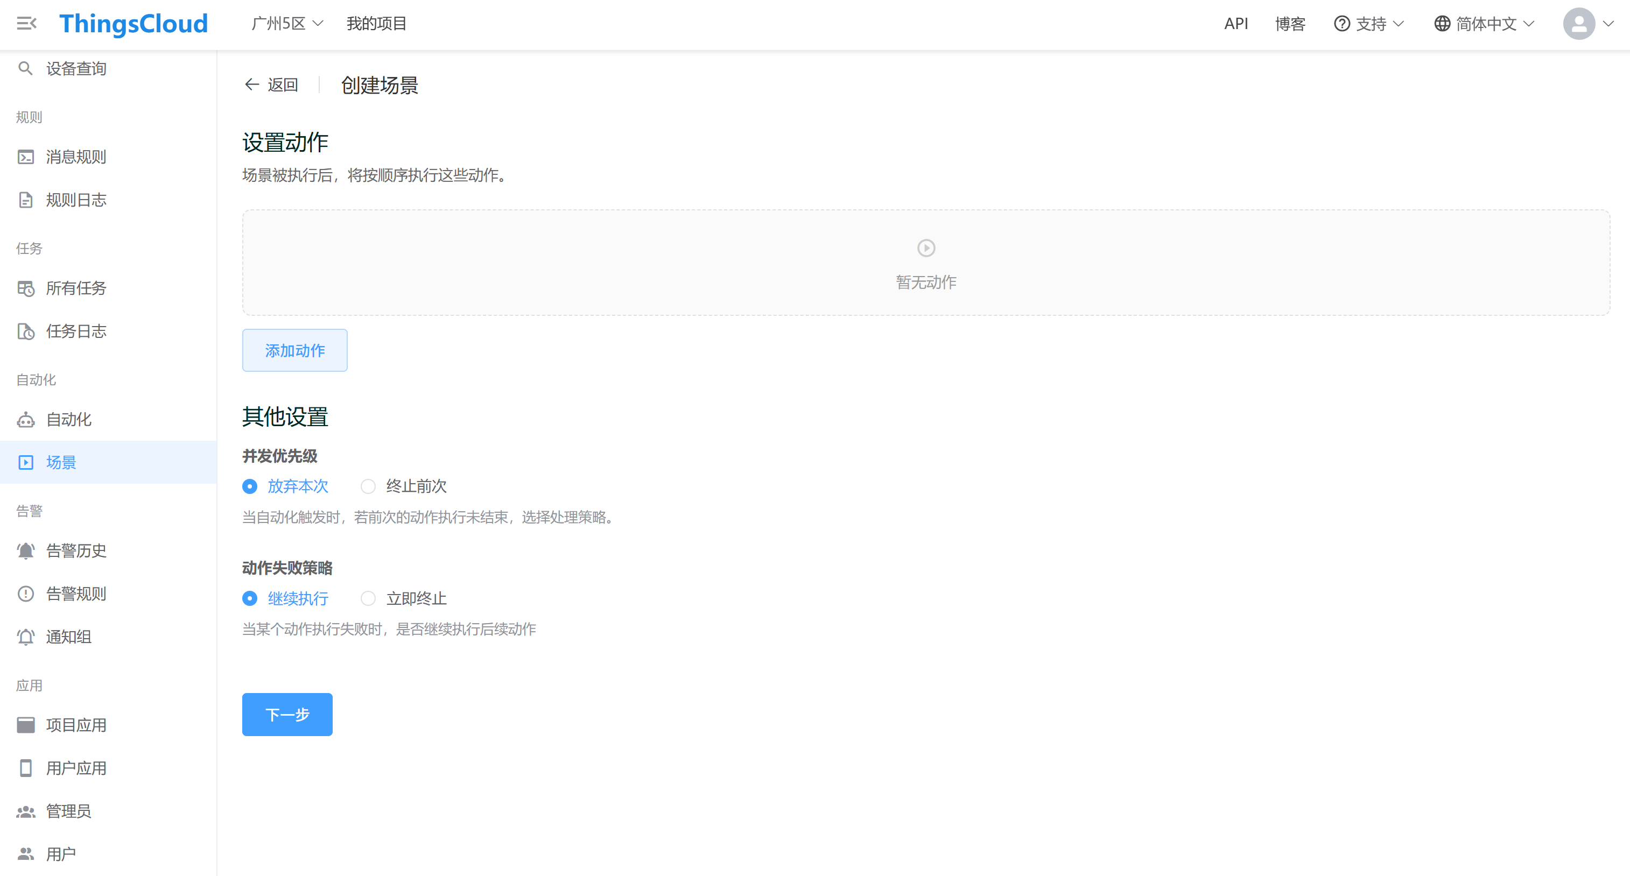Expand the 广州5区 region dropdown
Screen dimensions: 1630x876
coord(287,24)
